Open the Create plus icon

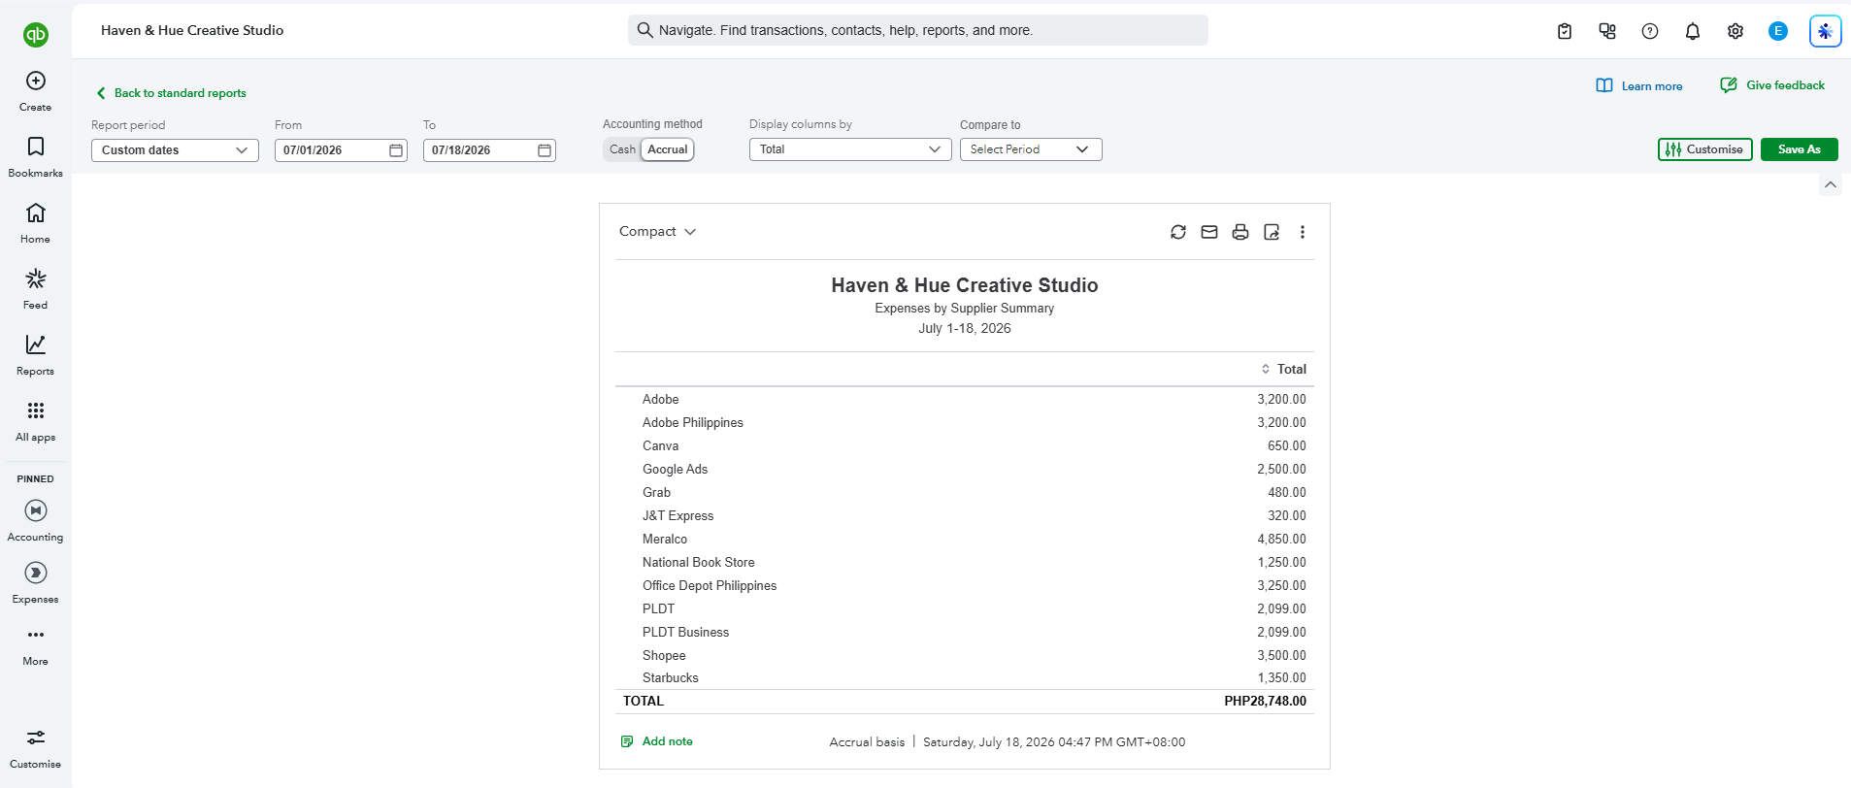pyautogui.click(x=36, y=81)
